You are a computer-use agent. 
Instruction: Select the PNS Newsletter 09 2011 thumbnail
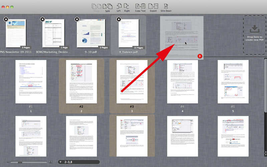[x=16, y=33]
